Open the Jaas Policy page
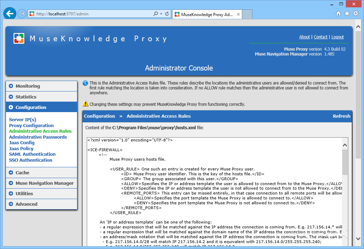 click(21, 149)
